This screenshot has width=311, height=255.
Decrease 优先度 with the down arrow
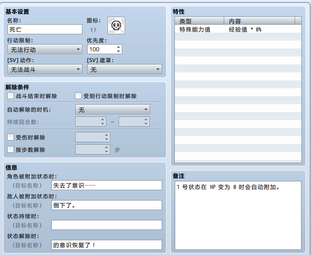[x=118, y=51]
